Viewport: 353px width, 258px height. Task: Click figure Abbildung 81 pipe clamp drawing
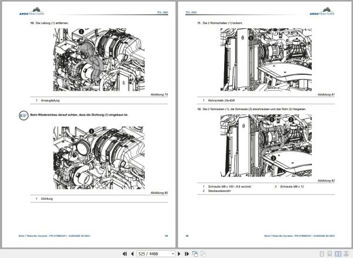(266, 59)
